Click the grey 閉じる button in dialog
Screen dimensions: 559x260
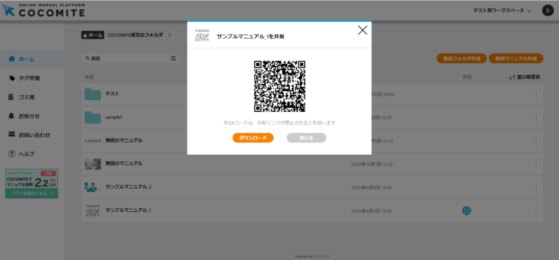[306, 138]
